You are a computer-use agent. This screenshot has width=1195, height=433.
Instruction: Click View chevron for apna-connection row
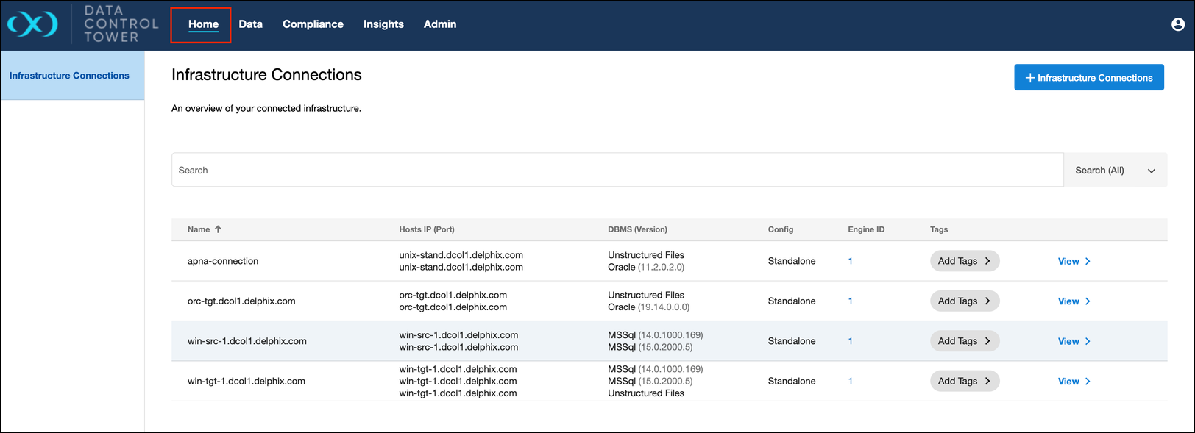pyautogui.click(x=1088, y=262)
